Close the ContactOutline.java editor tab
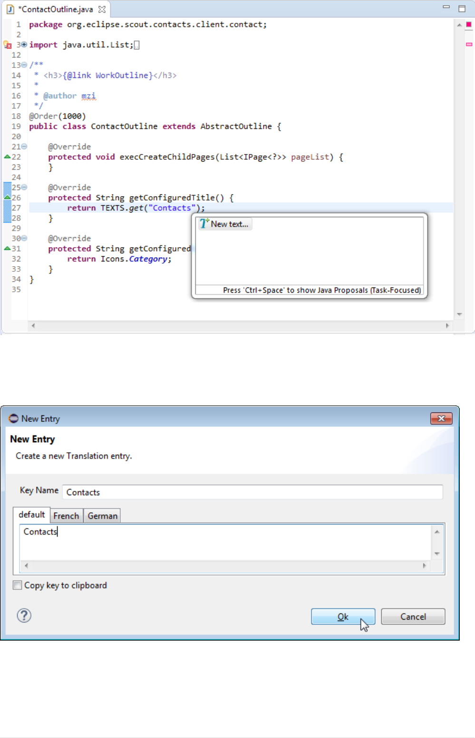This screenshot has height=738, width=475. (x=102, y=9)
